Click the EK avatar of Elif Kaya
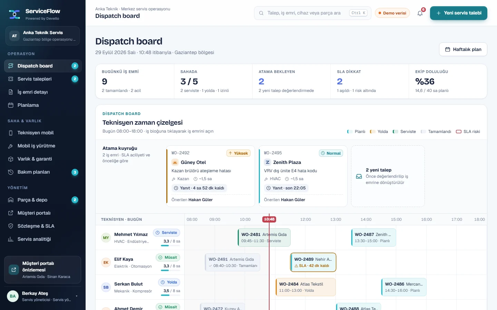The width and height of the screenshot is (497, 310). (106, 262)
